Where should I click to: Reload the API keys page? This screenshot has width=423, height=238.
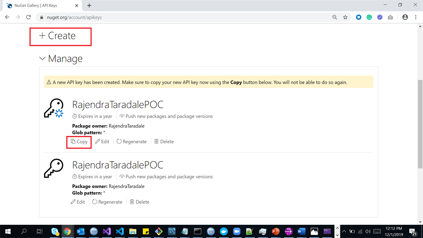[29, 17]
